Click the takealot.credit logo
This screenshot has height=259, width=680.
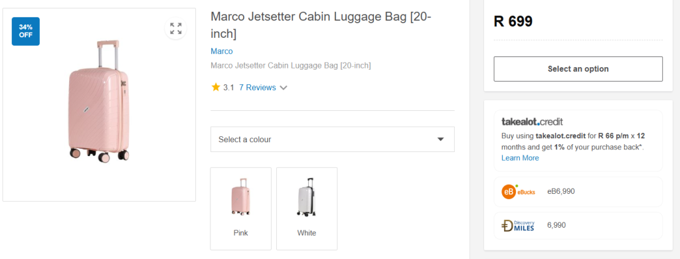pyautogui.click(x=532, y=122)
